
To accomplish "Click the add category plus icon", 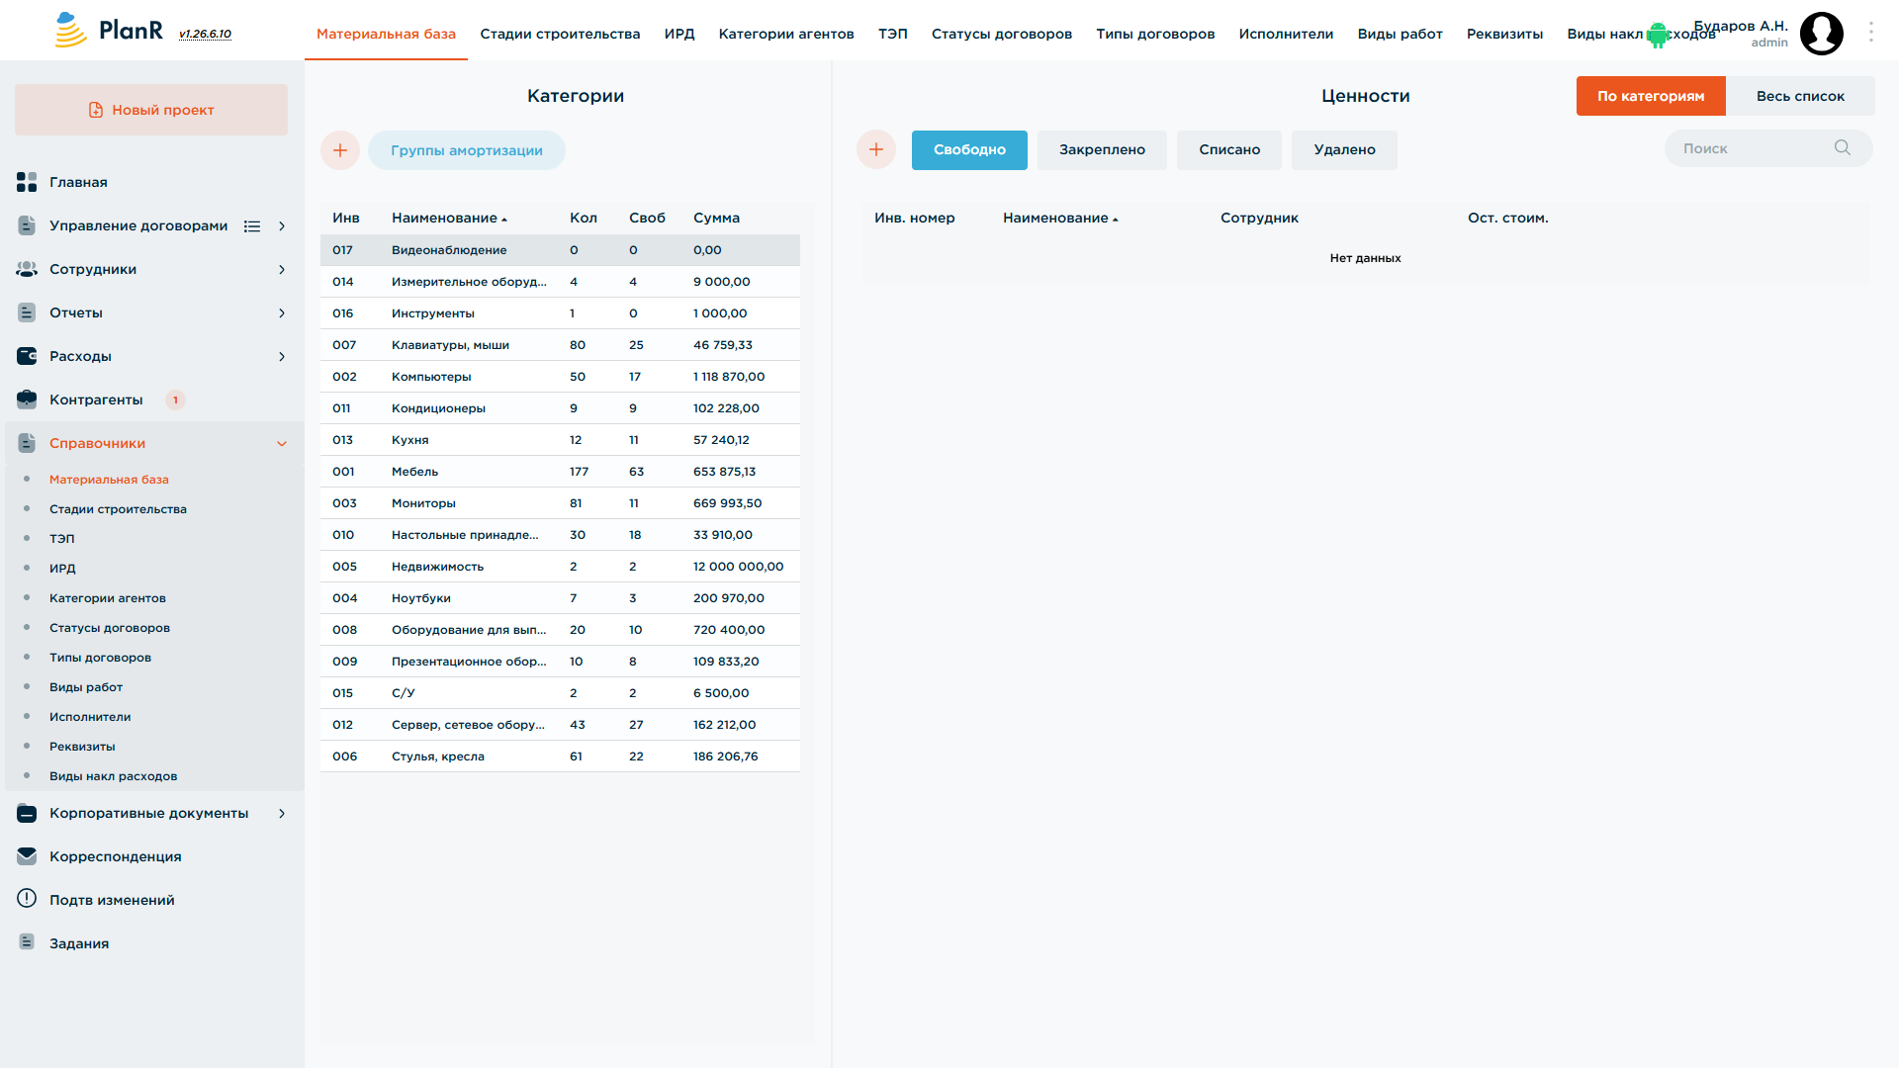I will (x=340, y=150).
